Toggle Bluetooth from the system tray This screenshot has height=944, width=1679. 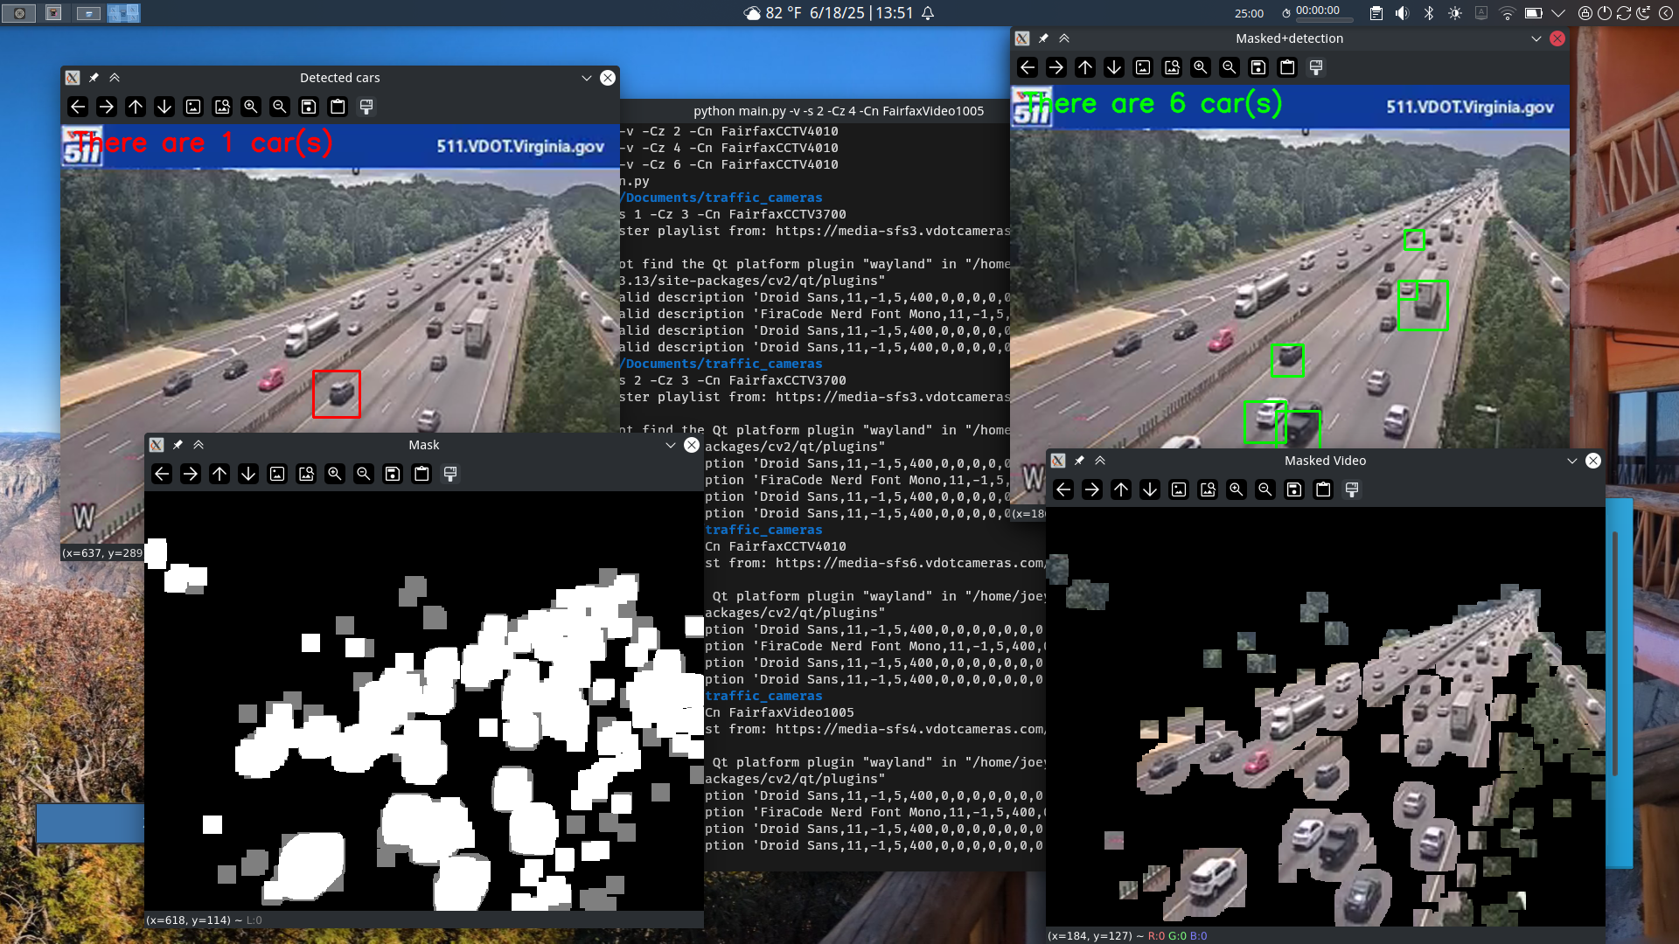coord(1429,12)
